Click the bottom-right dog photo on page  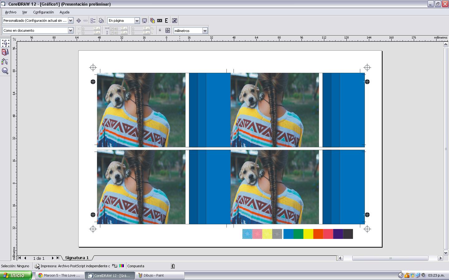click(x=275, y=187)
